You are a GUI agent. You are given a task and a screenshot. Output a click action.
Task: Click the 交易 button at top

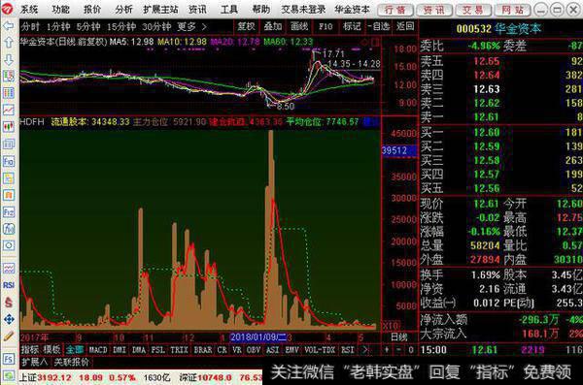[473, 10]
